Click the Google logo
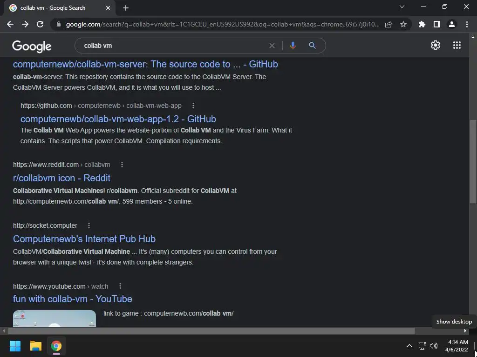 pos(32,46)
